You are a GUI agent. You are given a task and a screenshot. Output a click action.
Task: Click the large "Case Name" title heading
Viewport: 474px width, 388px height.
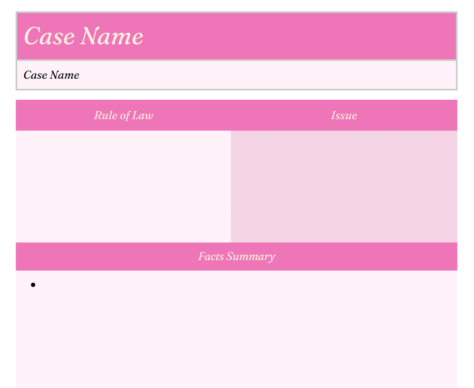coord(84,36)
